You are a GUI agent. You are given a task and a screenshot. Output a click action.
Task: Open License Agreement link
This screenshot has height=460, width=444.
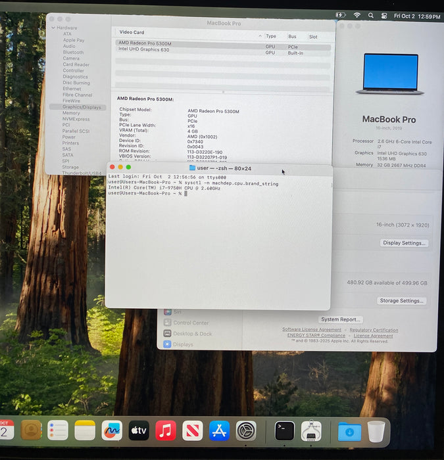click(x=373, y=336)
